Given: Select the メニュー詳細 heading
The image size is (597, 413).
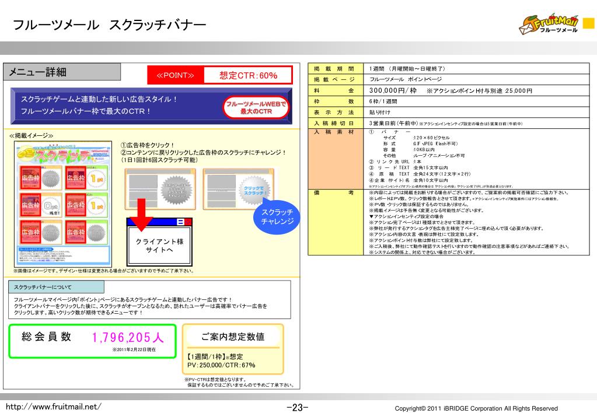Looking at the screenshot, I should [62, 72].
